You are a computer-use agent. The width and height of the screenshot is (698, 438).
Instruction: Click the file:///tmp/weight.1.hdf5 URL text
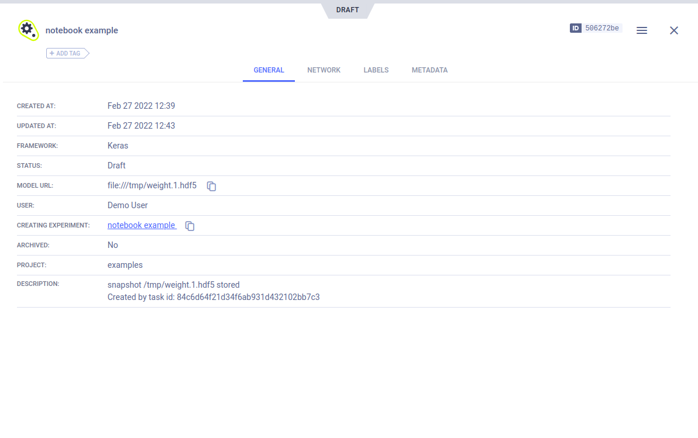pos(152,185)
